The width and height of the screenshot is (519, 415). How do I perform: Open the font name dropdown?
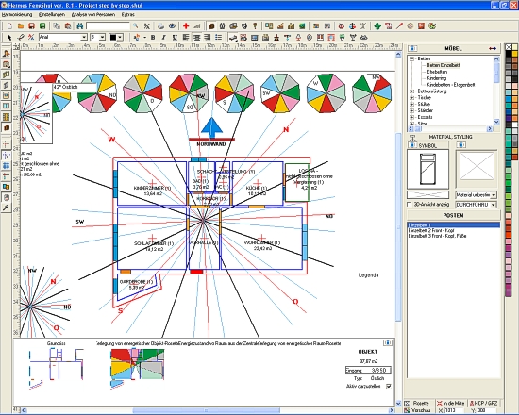pos(84,37)
